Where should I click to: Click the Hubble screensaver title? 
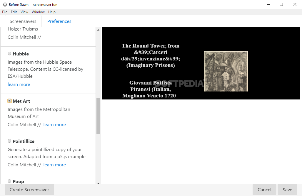tap(21, 54)
